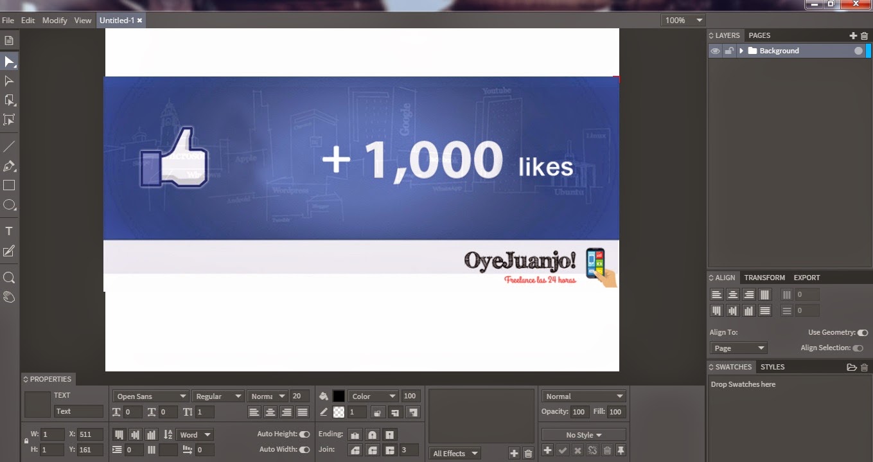Viewport: 873px width, 462px height.
Task: Open the new Page tool icon
Action: point(9,40)
